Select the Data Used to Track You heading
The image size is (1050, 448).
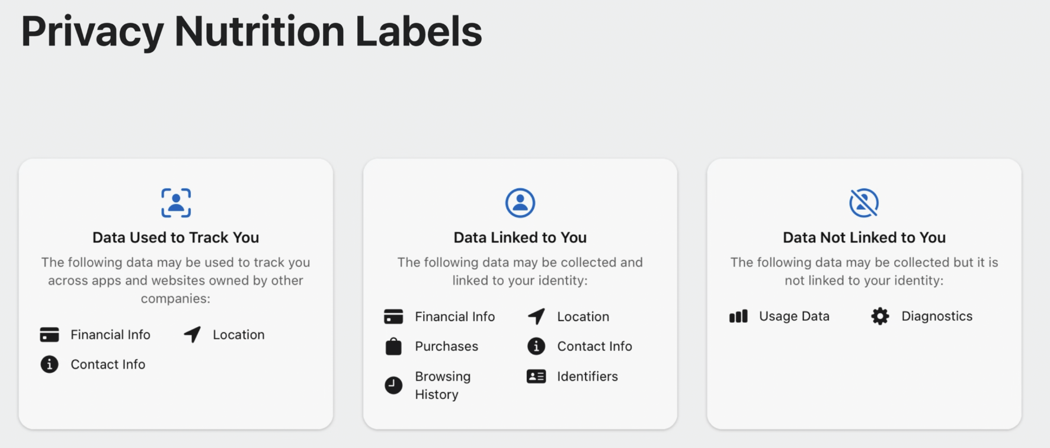coord(176,238)
